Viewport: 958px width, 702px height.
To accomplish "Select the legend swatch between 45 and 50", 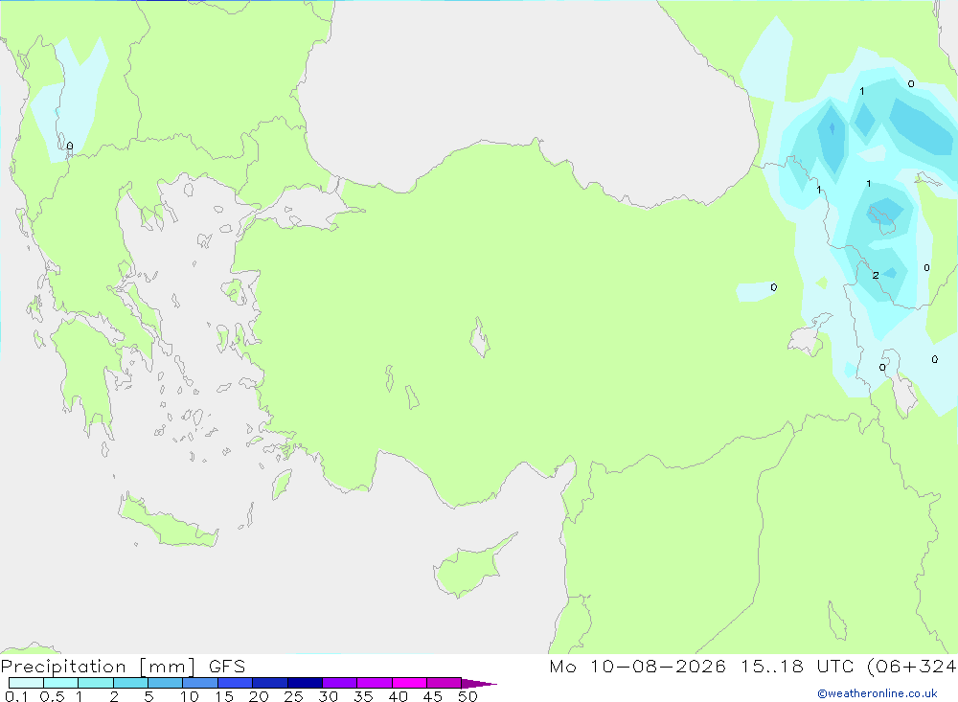I will coord(445,683).
